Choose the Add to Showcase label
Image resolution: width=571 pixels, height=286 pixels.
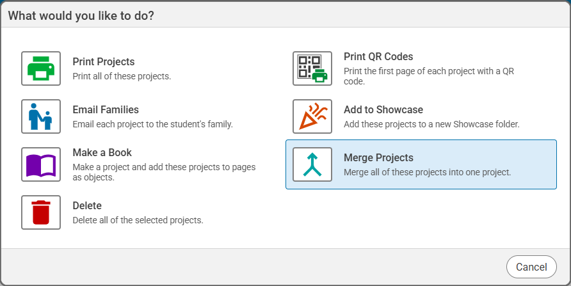[x=383, y=110]
